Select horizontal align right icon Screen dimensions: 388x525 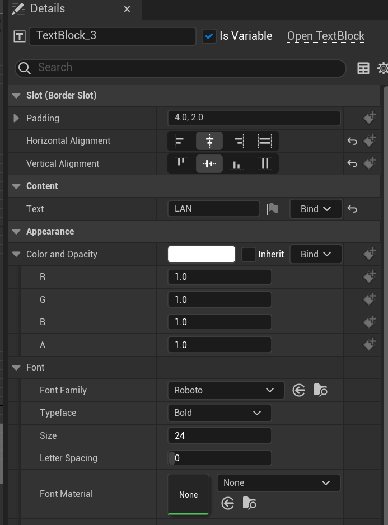coord(239,141)
